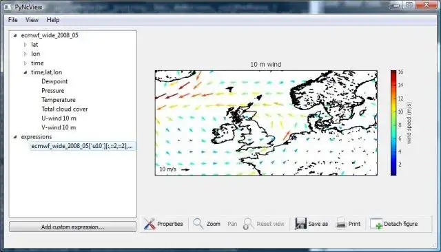This screenshot has width=441, height=252.
Task: Click the Print printer icon
Action: tap(341, 224)
